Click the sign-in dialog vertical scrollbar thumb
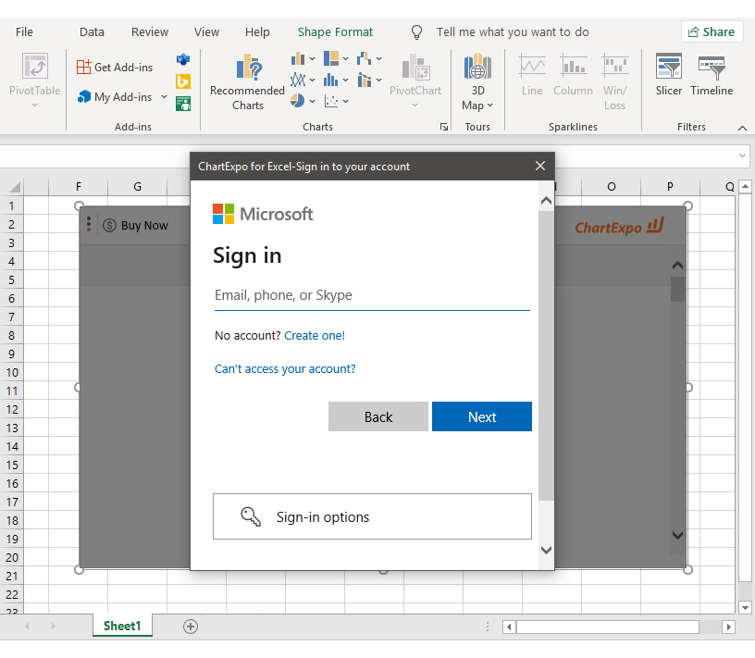 coord(546,355)
